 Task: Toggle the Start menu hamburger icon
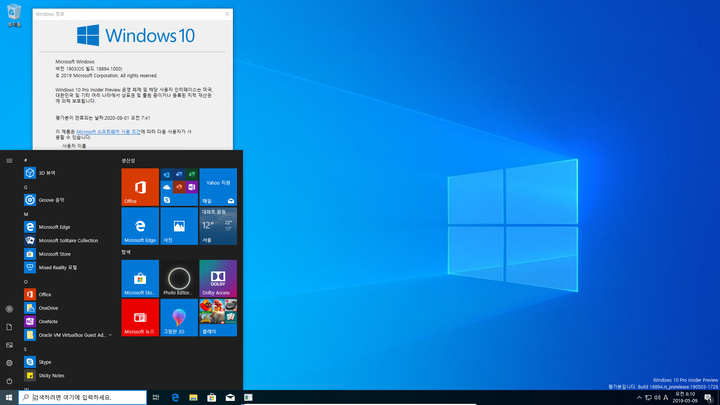tap(9, 161)
